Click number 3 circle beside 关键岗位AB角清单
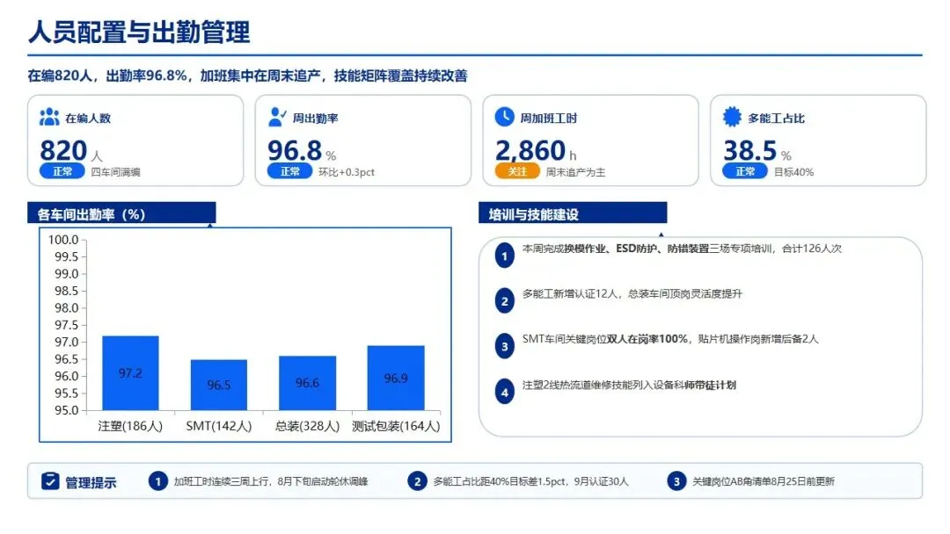Screen dimensions: 950x534 click(x=676, y=481)
